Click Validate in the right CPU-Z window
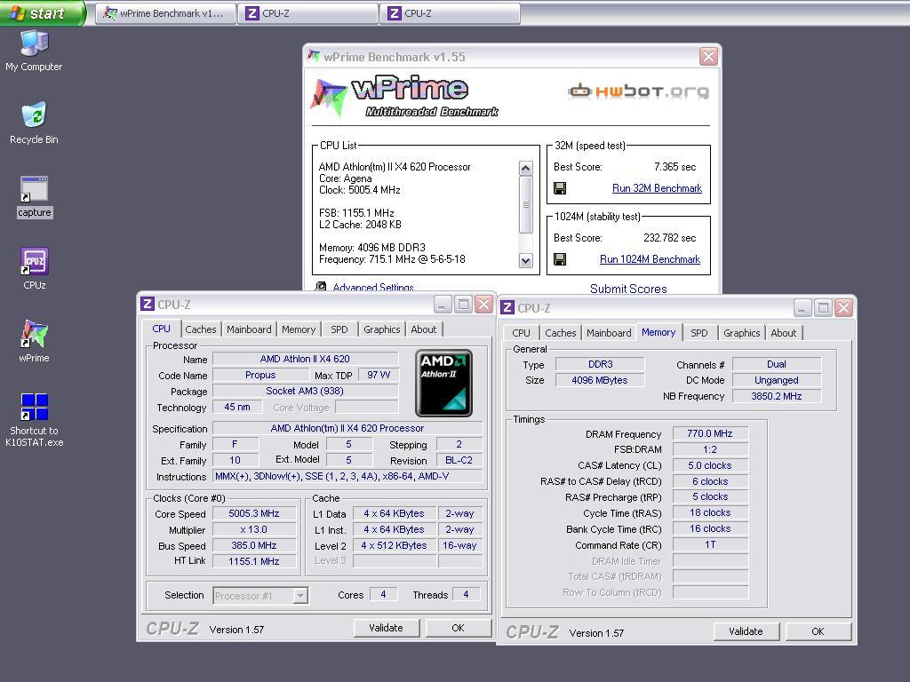Screen dimensions: 910x682 tap(746, 631)
